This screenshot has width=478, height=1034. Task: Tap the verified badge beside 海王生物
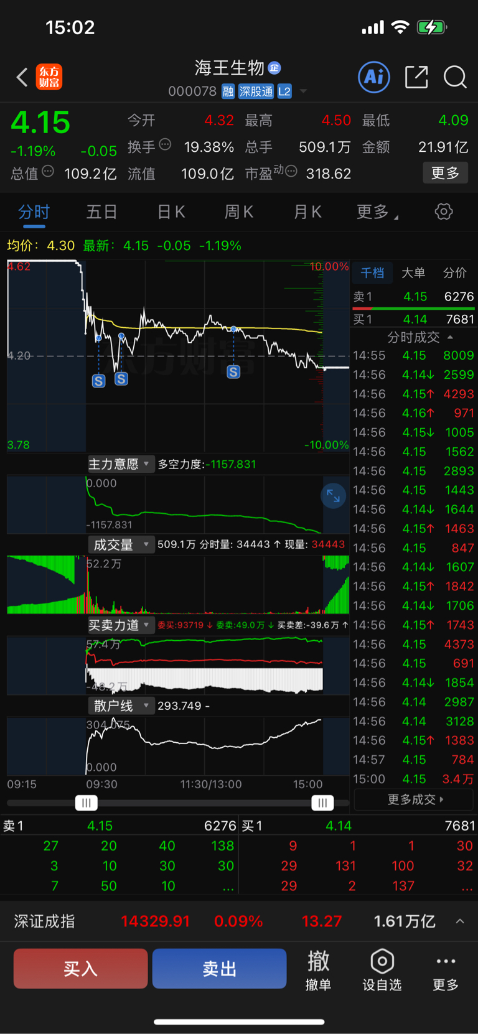tap(274, 68)
